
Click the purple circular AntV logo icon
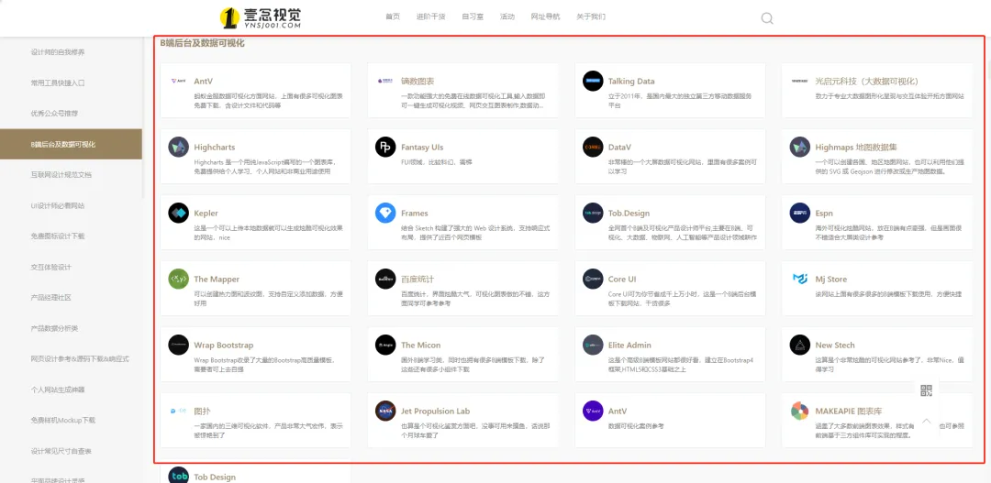593,411
